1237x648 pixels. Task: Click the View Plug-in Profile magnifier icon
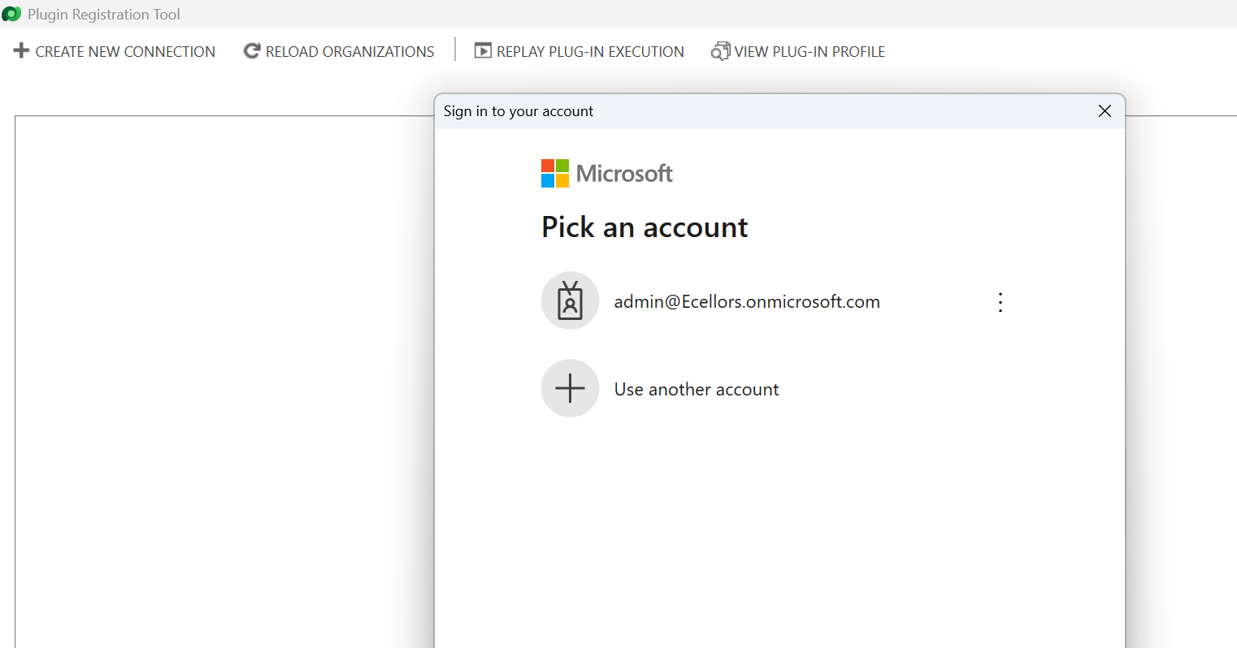(720, 52)
